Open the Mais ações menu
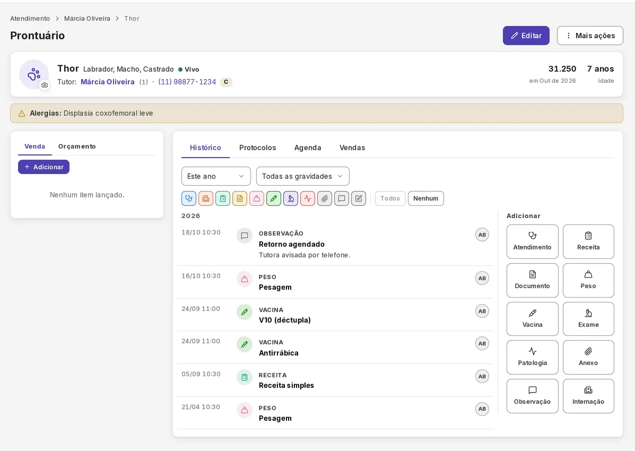Viewport: 635px width, 451px height. point(590,36)
